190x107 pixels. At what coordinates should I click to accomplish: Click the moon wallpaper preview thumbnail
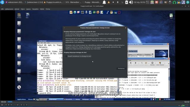click(x=161, y=53)
